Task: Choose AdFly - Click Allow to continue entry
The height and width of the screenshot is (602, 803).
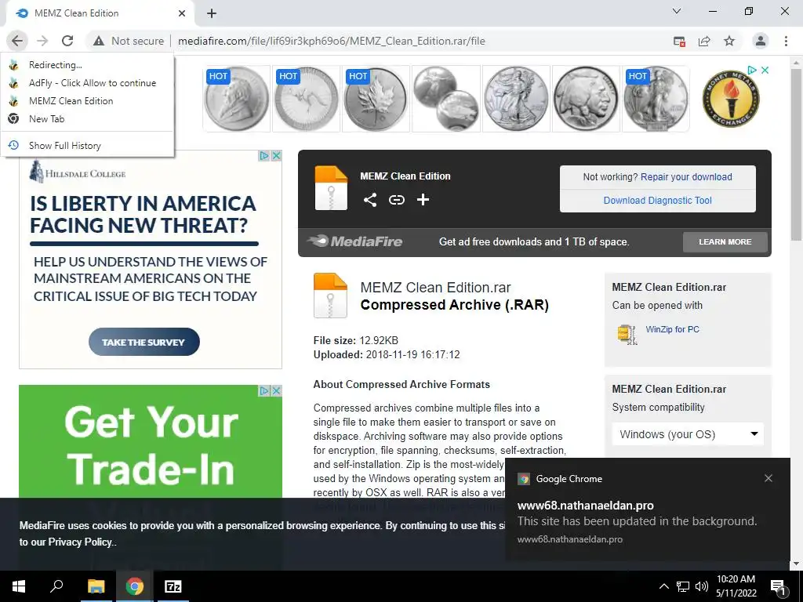Action: click(88, 83)
